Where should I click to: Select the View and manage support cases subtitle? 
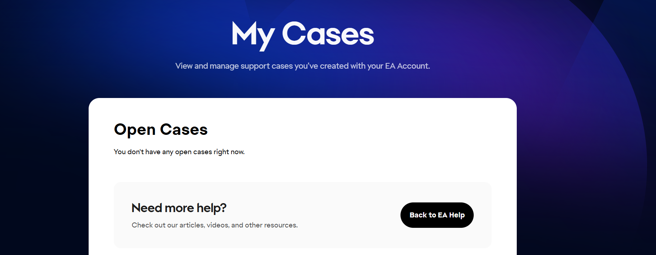302,66
